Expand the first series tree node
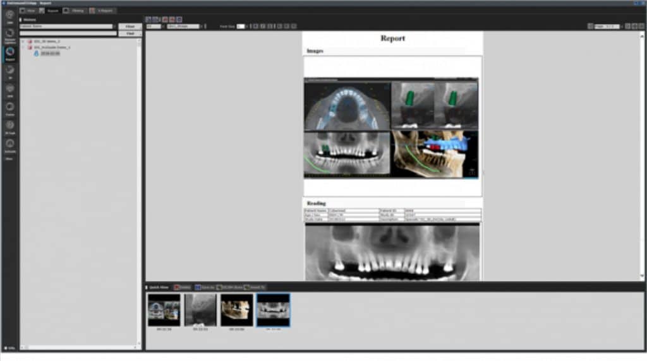The image size is (647, 361). point(23,42)
